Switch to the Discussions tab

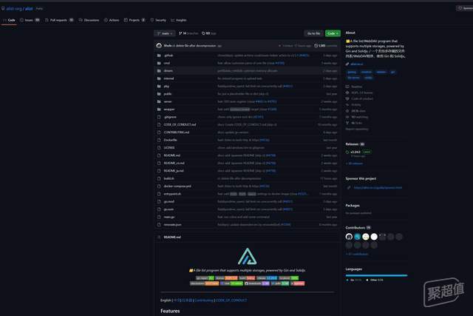89,20
